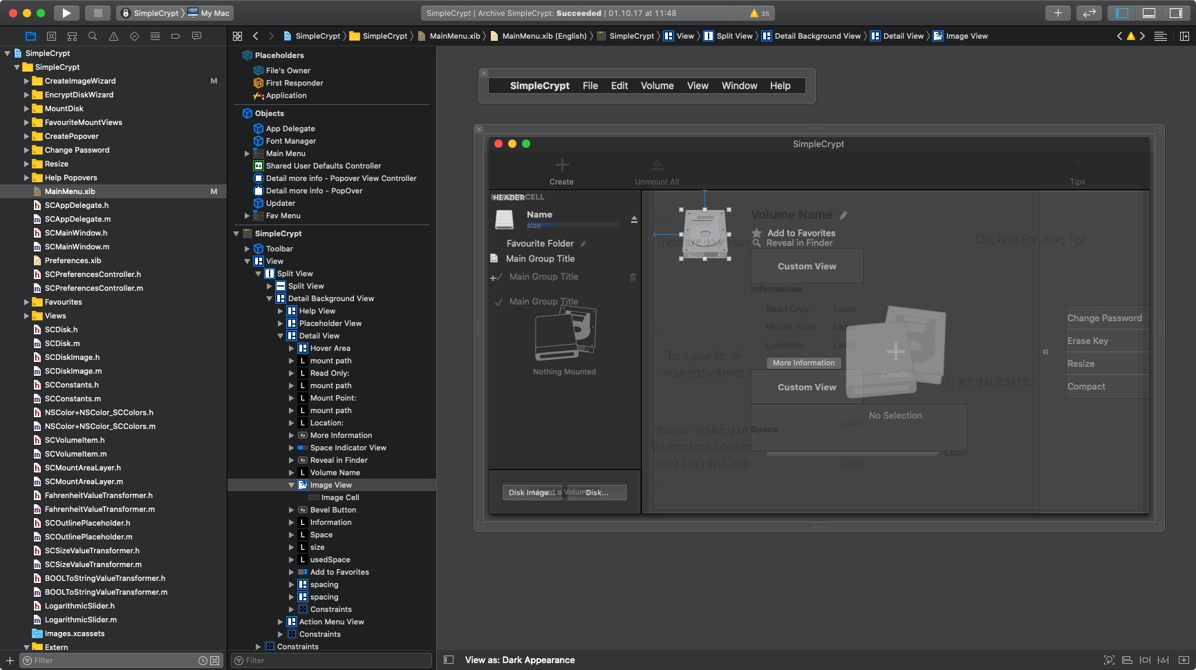
Task: Collapse the Image View outline node
Action: click(x=291, y=485)
